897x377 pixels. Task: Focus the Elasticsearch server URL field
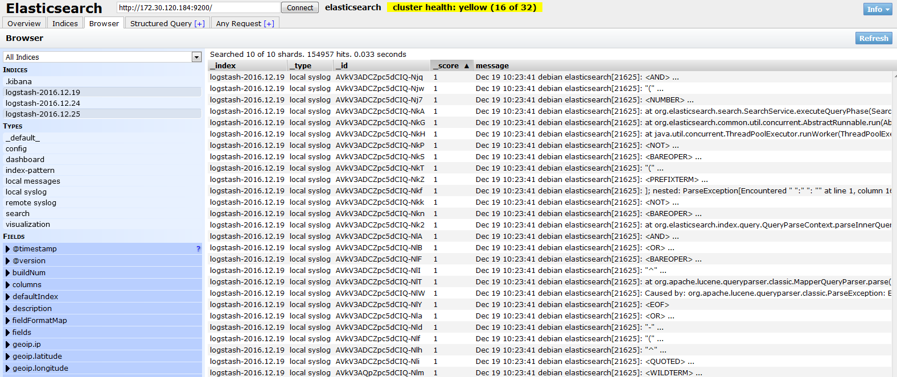point(199,7)
